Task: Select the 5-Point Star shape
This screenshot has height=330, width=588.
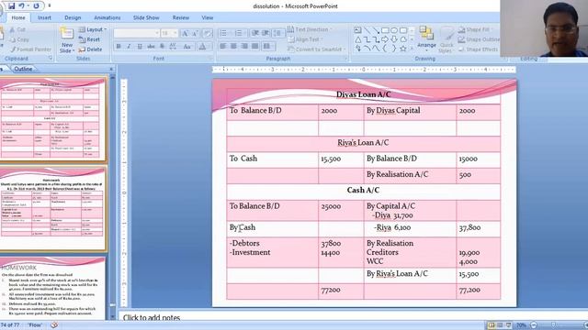Action: 402,49
